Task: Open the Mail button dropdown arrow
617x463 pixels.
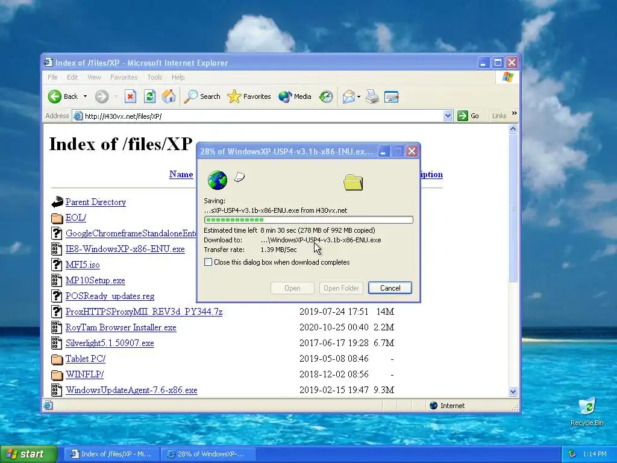Action: [x=359, y=96]
